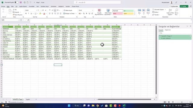Viewport: 193px width, 108px height.
Task: Click the accounting currency format icon
Action: 80,13
